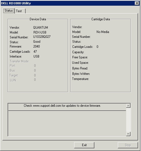Close the DELL RD1000 Utility window
This screenshot has width=141, height=151.
137,3
